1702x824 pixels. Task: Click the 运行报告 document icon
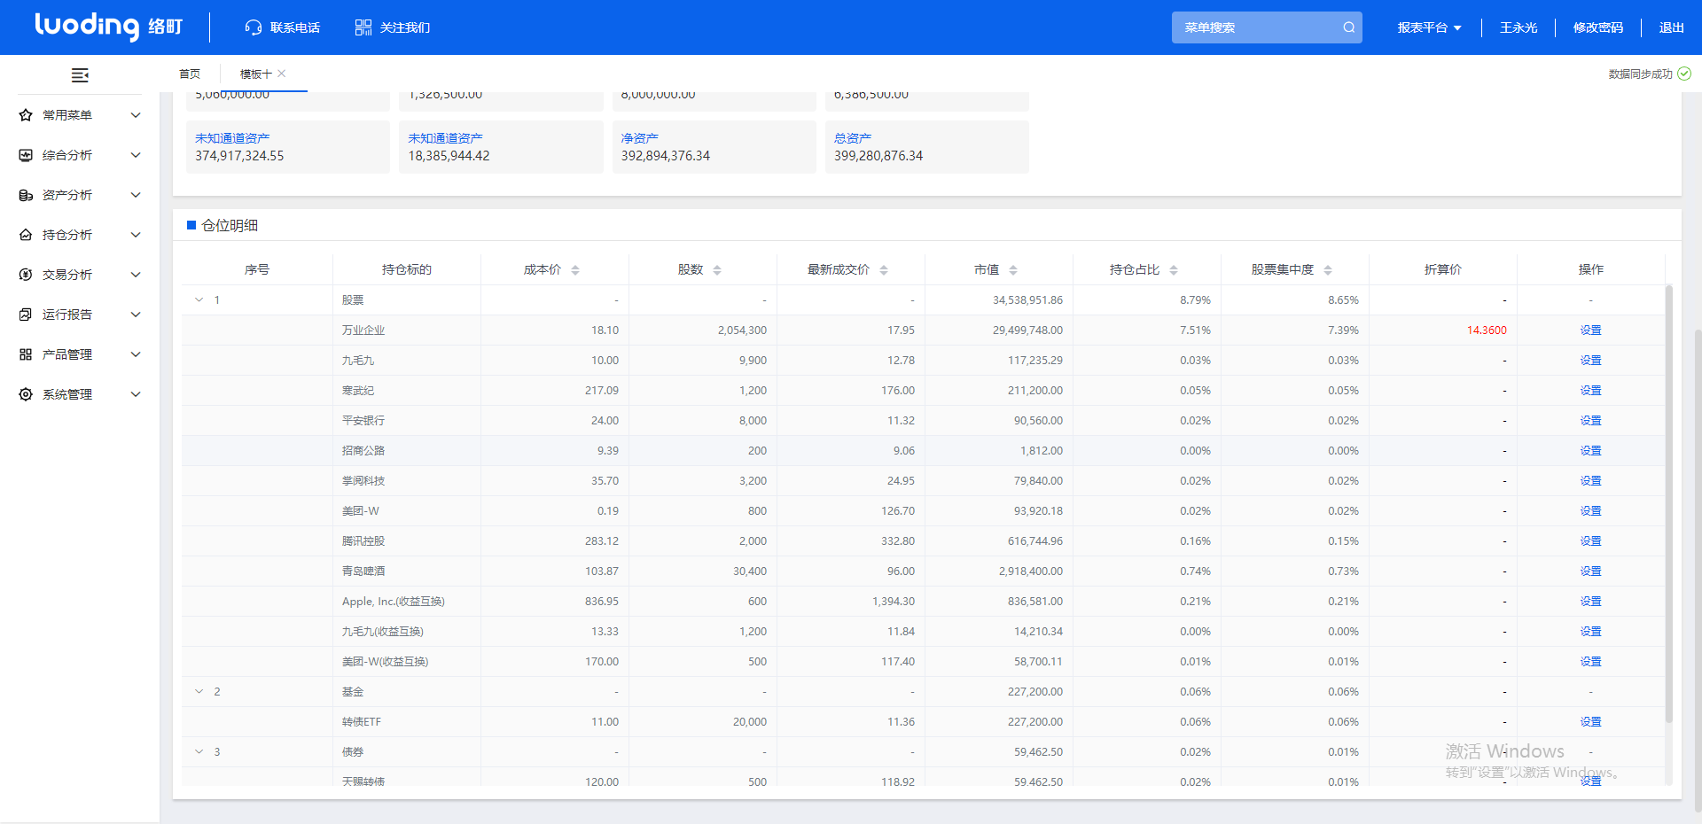point(26,315)
